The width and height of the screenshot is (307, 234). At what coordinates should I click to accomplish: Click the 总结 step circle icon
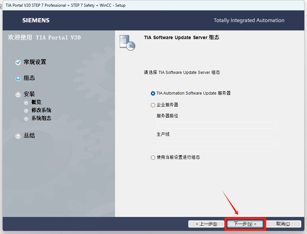[18, 136]
